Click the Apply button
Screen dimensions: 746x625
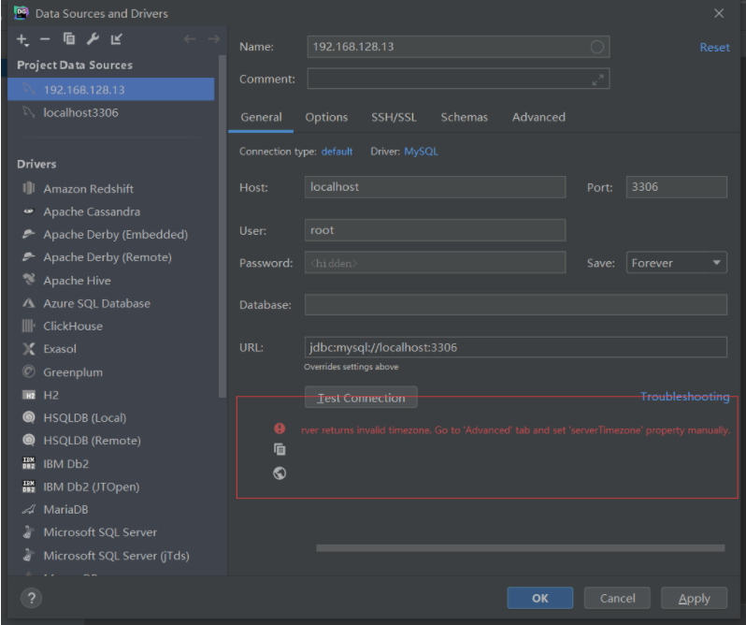(695, 598)
